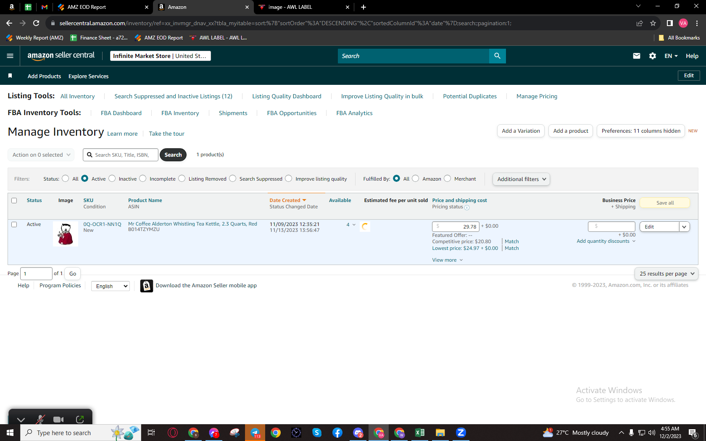This screenshot has width=706, height=441.
Task: Open FBA Inventory tool
Action: coord(180,113)
